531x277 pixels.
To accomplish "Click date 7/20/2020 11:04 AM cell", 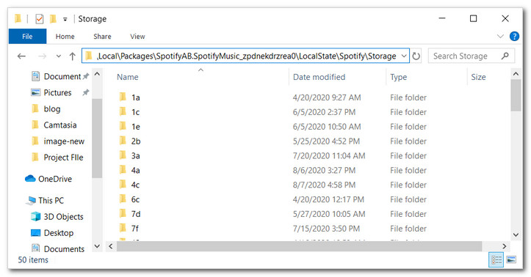I will coord(329,156).
